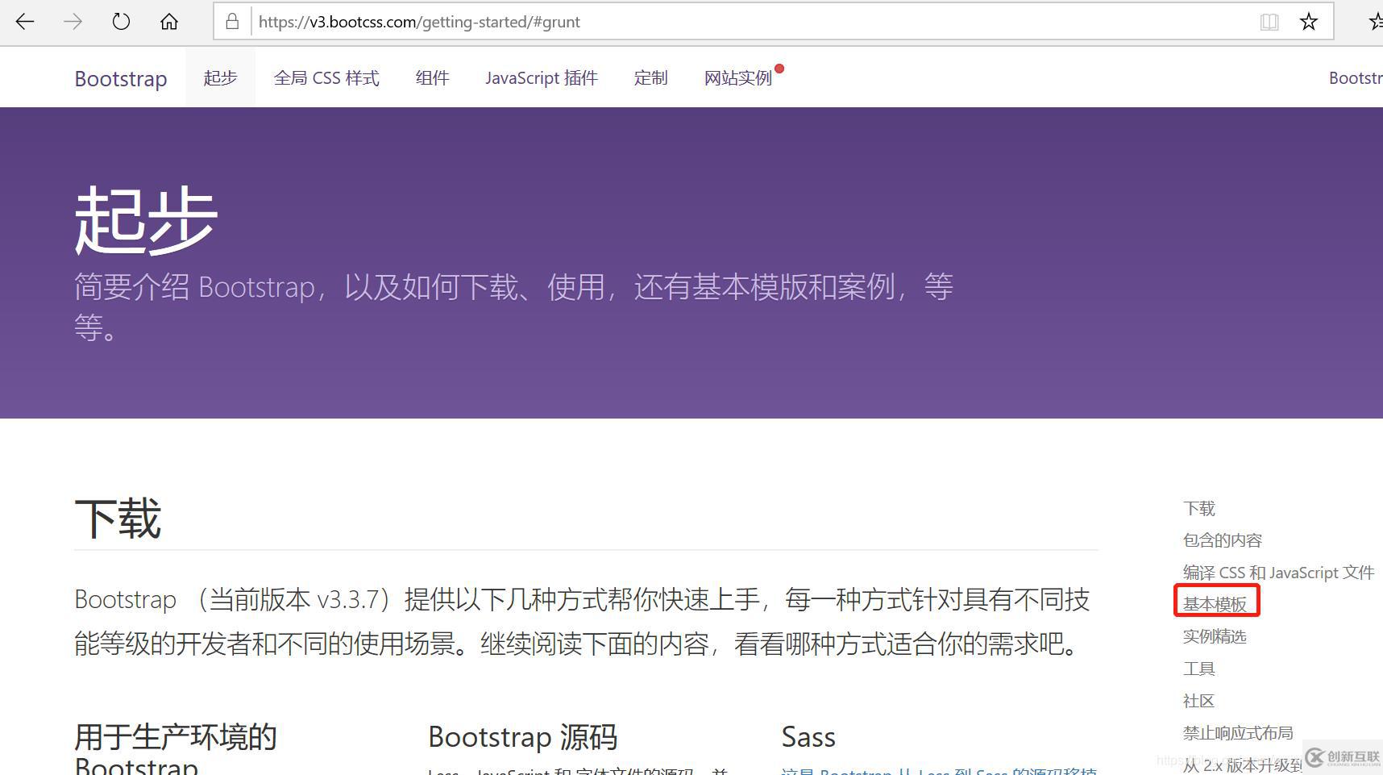Image resolution: width=1383 pixels, height=775 pixels.
Task: Click the Sass heading
Action: pos(808,737)
